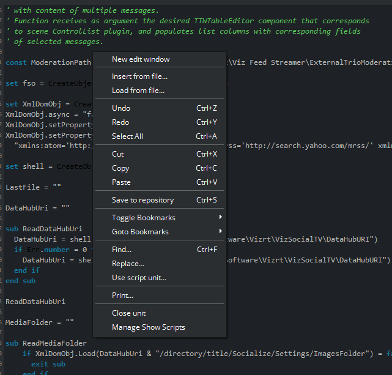This screenshot has height=375, width=392.
Task: Click Print in the context menu
Action: pyautogui.click(x=122, y=295)
